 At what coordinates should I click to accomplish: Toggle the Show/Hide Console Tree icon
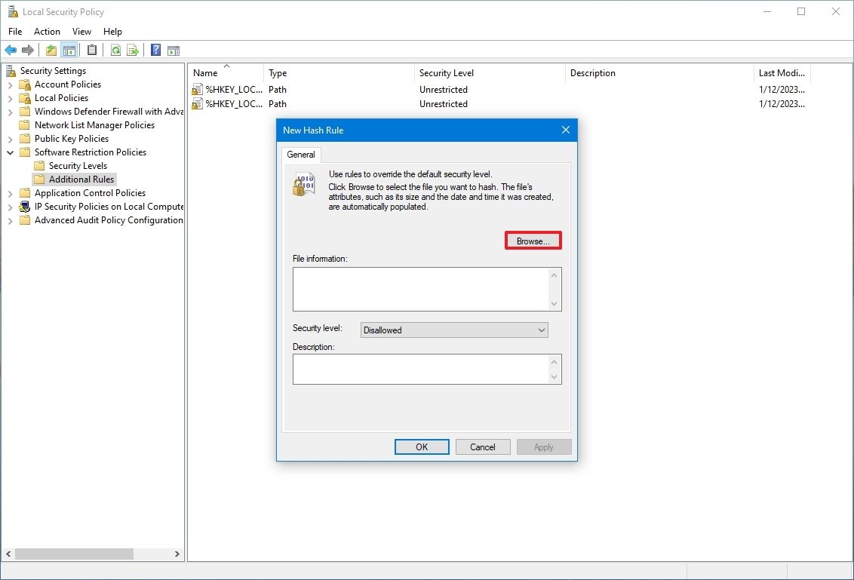coord(69,50)
